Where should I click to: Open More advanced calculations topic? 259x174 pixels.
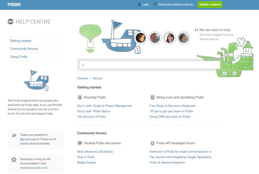click(95, 152)
